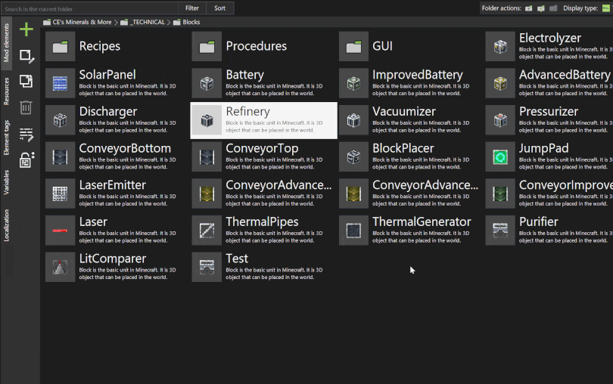This screenshot has width=613, height=384.
Task: Open the Variables vertical tab
Action: [6, 182]
